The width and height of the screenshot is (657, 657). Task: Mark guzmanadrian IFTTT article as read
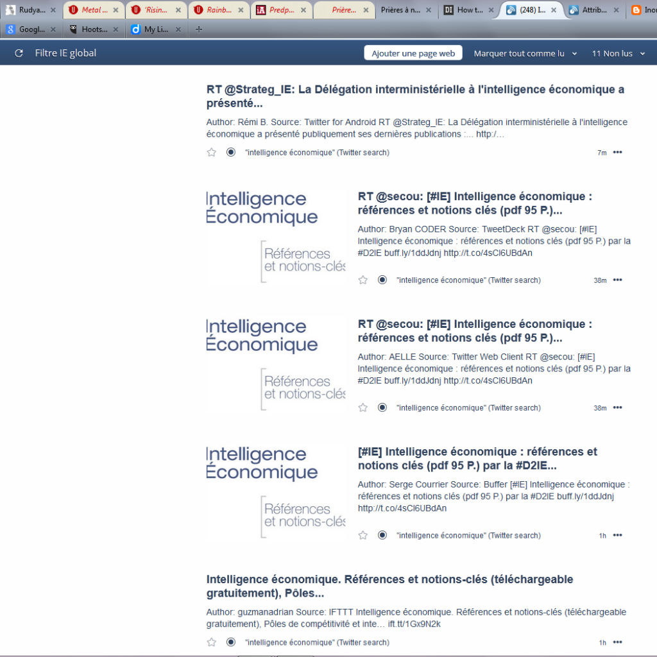coord(231,642)
